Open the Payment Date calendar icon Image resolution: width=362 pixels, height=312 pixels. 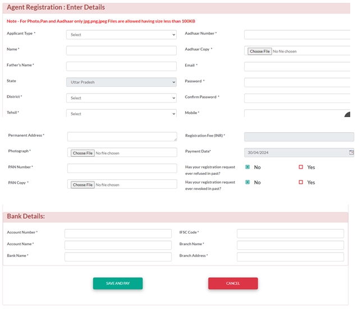click(351, 152)
